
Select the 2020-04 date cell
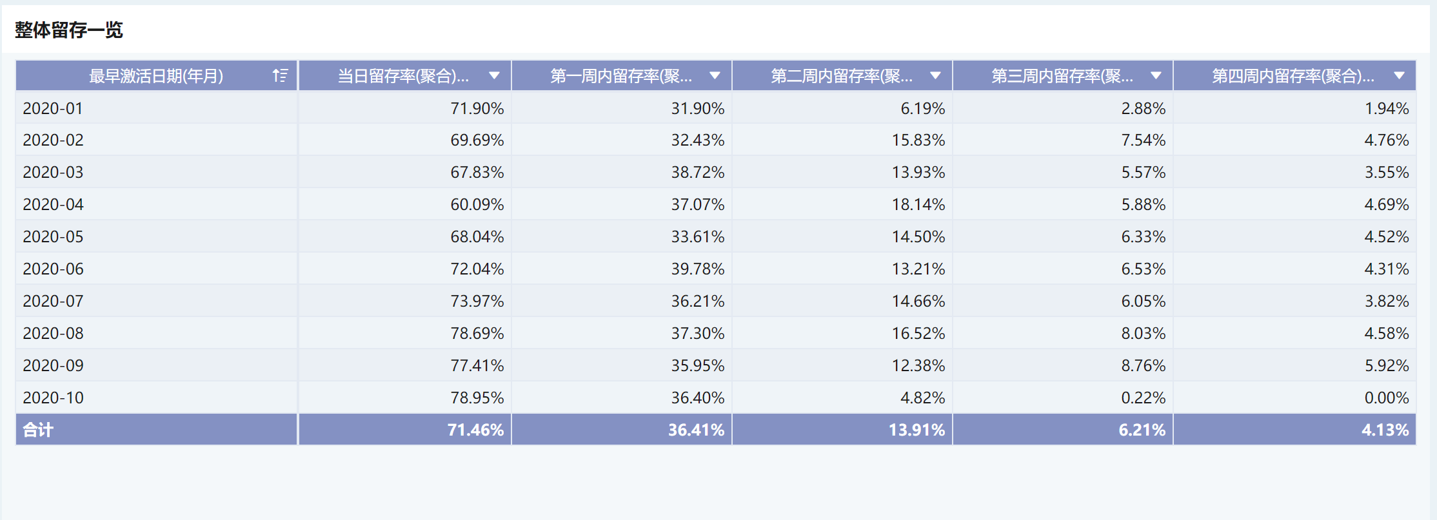tap(53, 205)
